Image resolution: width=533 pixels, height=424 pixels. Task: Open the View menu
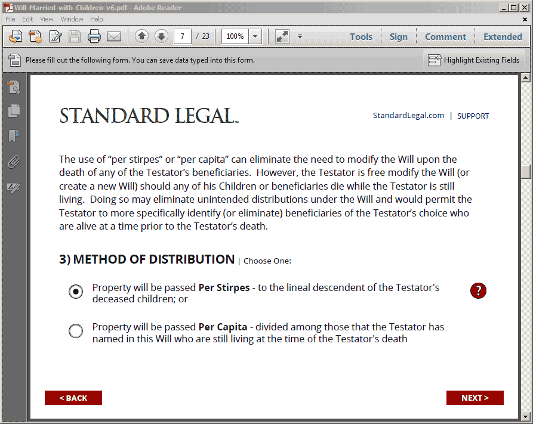47,19
